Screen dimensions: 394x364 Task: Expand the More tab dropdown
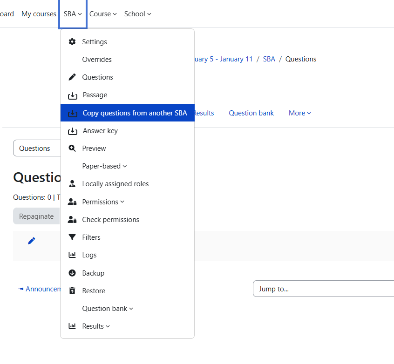299,113
